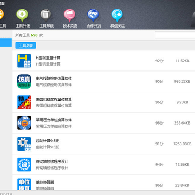Click the 98分 score
The image size is (195, 195).
click(159, 123)
